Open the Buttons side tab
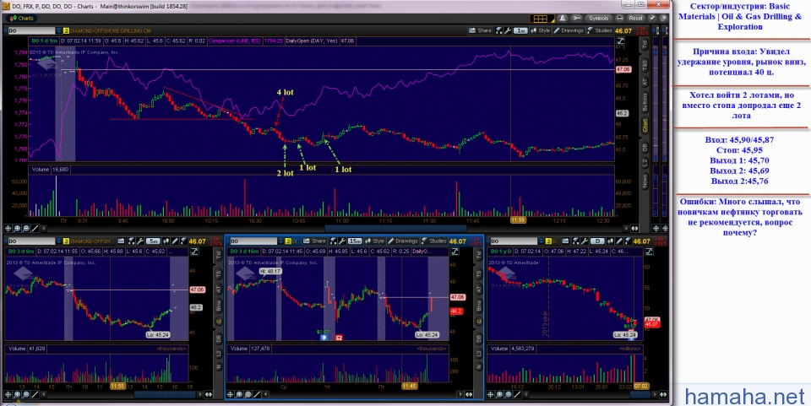 pyautogui.click(x=645, y=102)
